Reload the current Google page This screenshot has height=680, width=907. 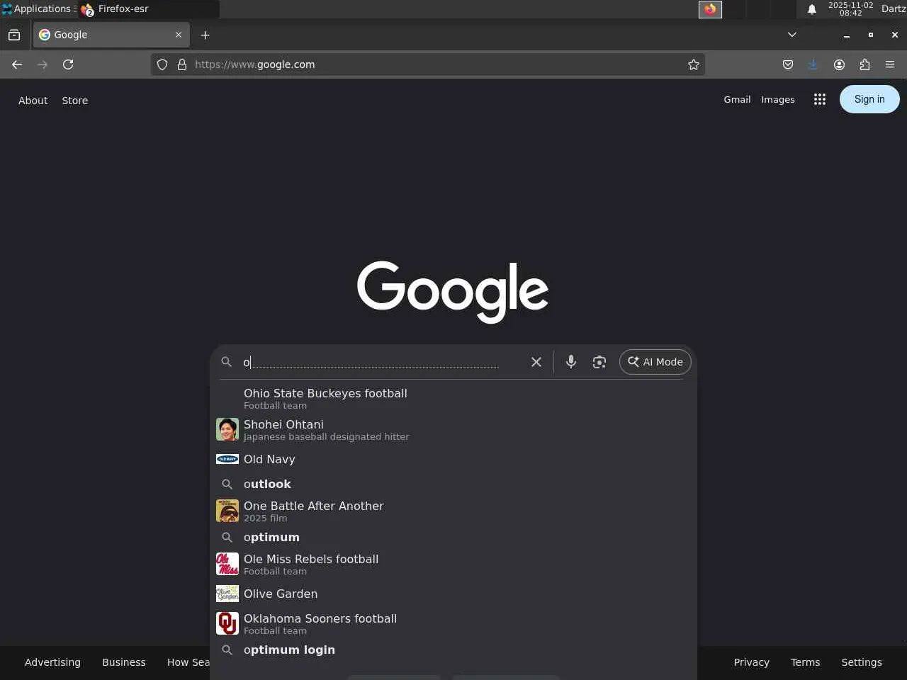(68, 64)
